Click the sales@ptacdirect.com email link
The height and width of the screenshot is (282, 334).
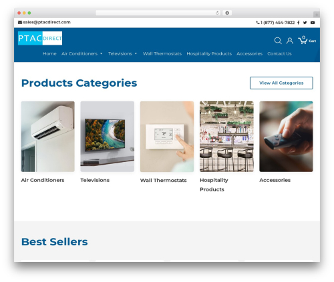[47, 22]
